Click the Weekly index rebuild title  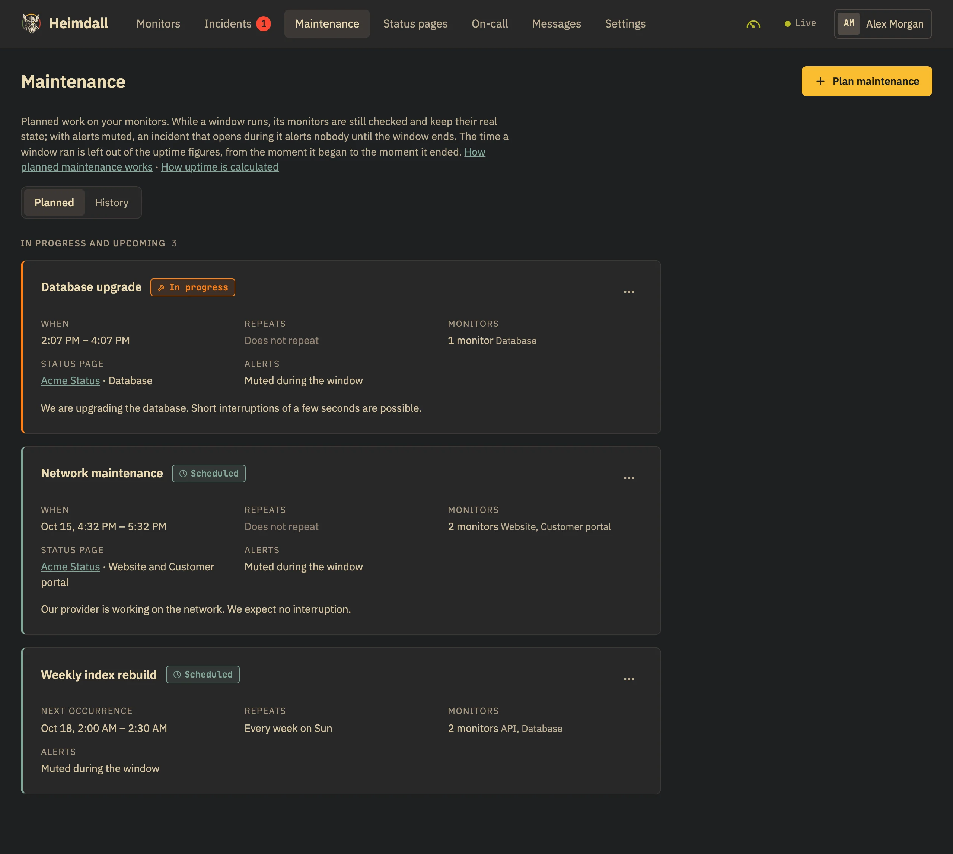99,675
